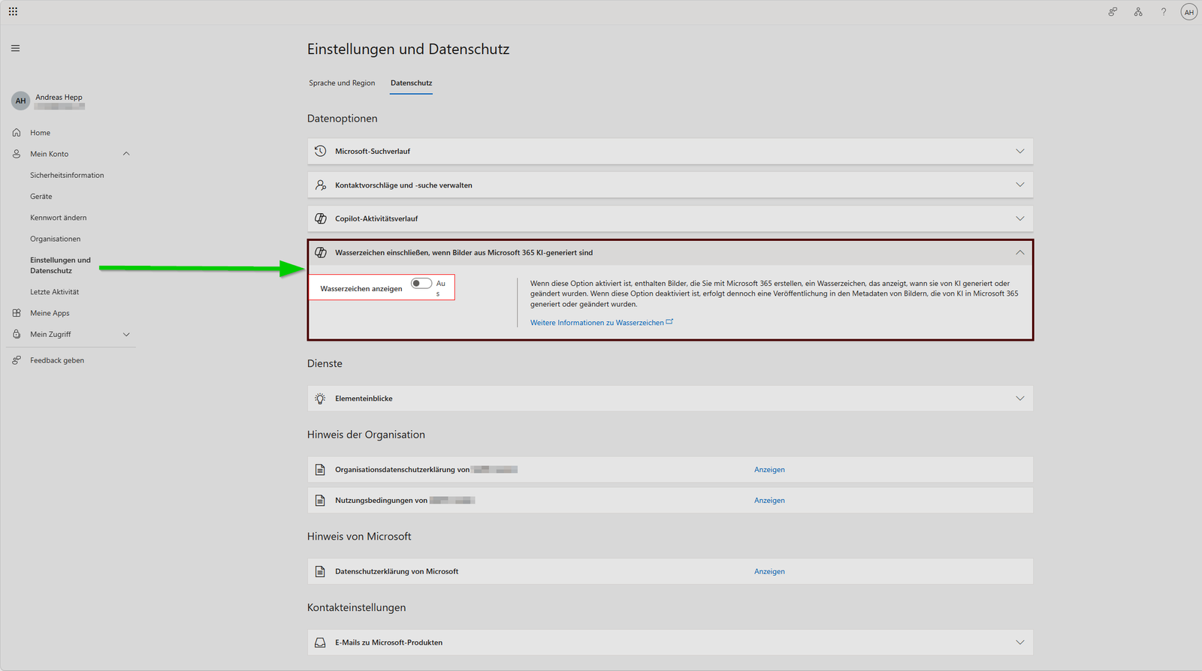Click the lightbulb icon beside Elementeinblicke
The width and height of the screenshot is (1202, 671).
(320, 399)
